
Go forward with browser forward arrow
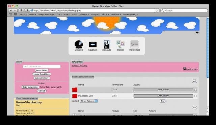point(15,10)
